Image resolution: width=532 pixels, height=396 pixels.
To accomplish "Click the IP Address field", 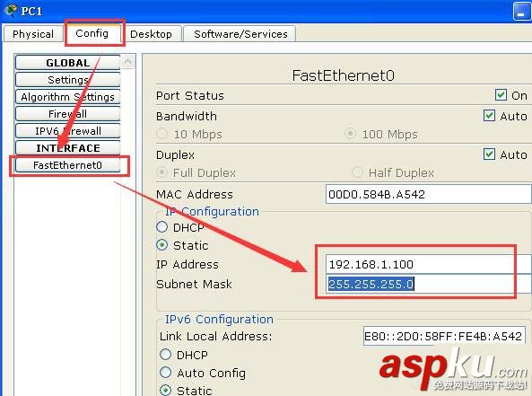I will point(429,264).
